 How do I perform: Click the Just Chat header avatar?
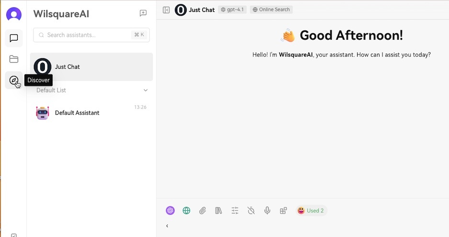[x=180, y=10]
